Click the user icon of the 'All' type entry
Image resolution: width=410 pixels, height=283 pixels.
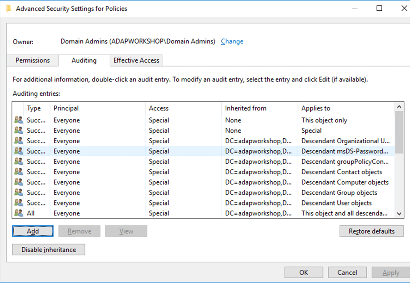click(19, 213)
